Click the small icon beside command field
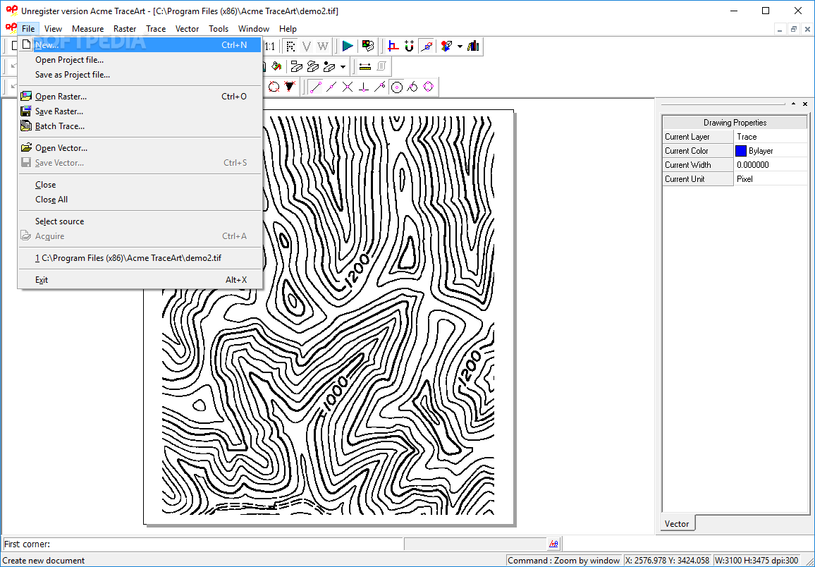 click(x=553, y=544)
